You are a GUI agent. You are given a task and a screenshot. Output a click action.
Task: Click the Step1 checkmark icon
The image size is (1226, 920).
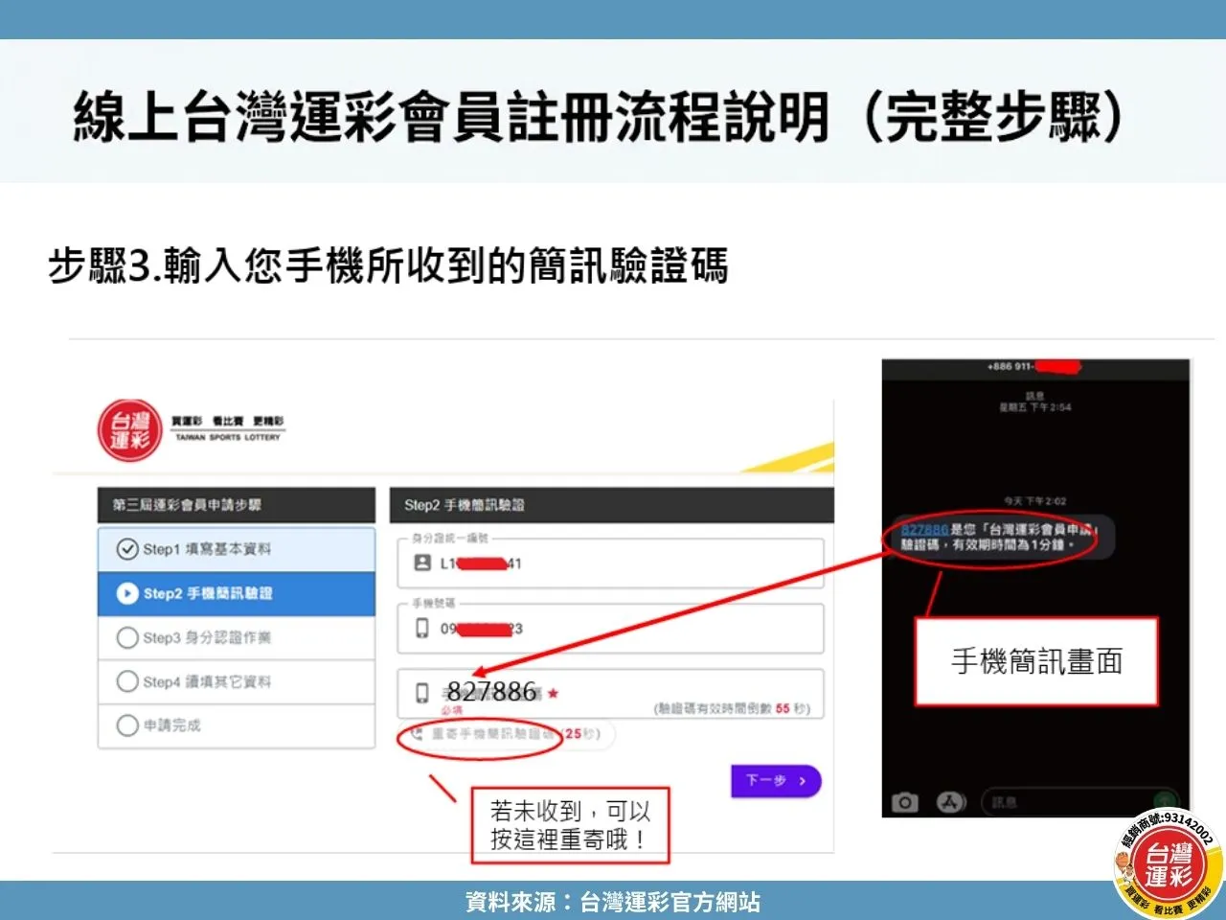point(126,549)
